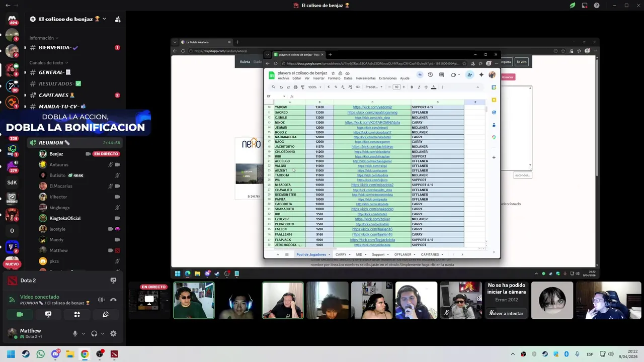Open the all sheets list icon
This screenshot has height=362, width=644.
click(287, 254)
